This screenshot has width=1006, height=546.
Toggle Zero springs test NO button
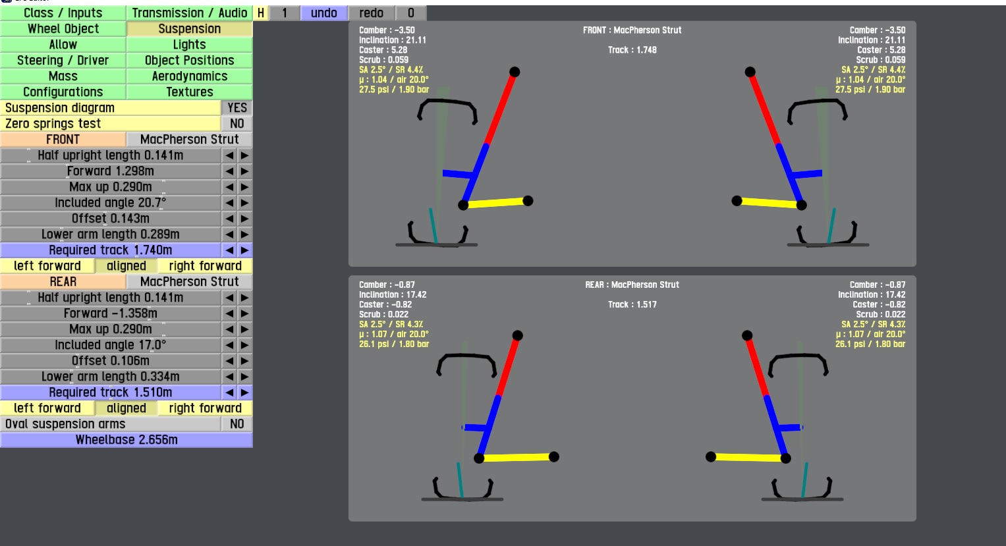point(237,124)
